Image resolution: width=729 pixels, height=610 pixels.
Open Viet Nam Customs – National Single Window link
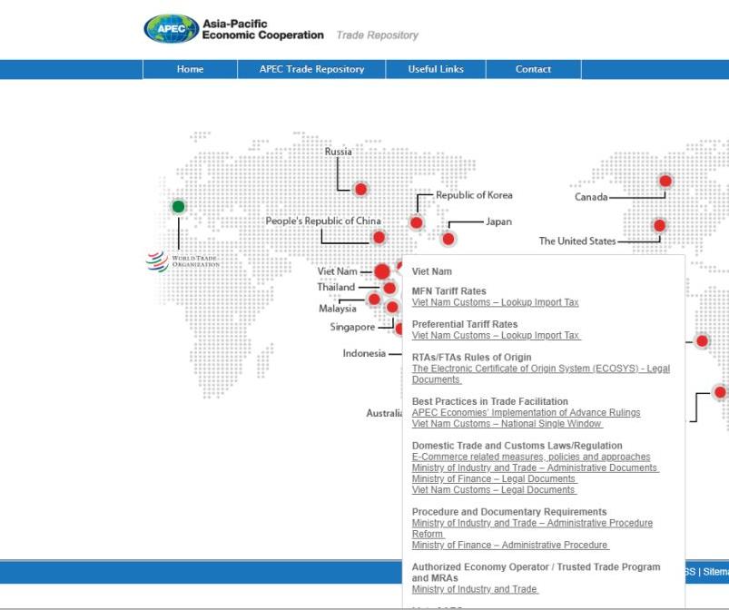(507, 424)
